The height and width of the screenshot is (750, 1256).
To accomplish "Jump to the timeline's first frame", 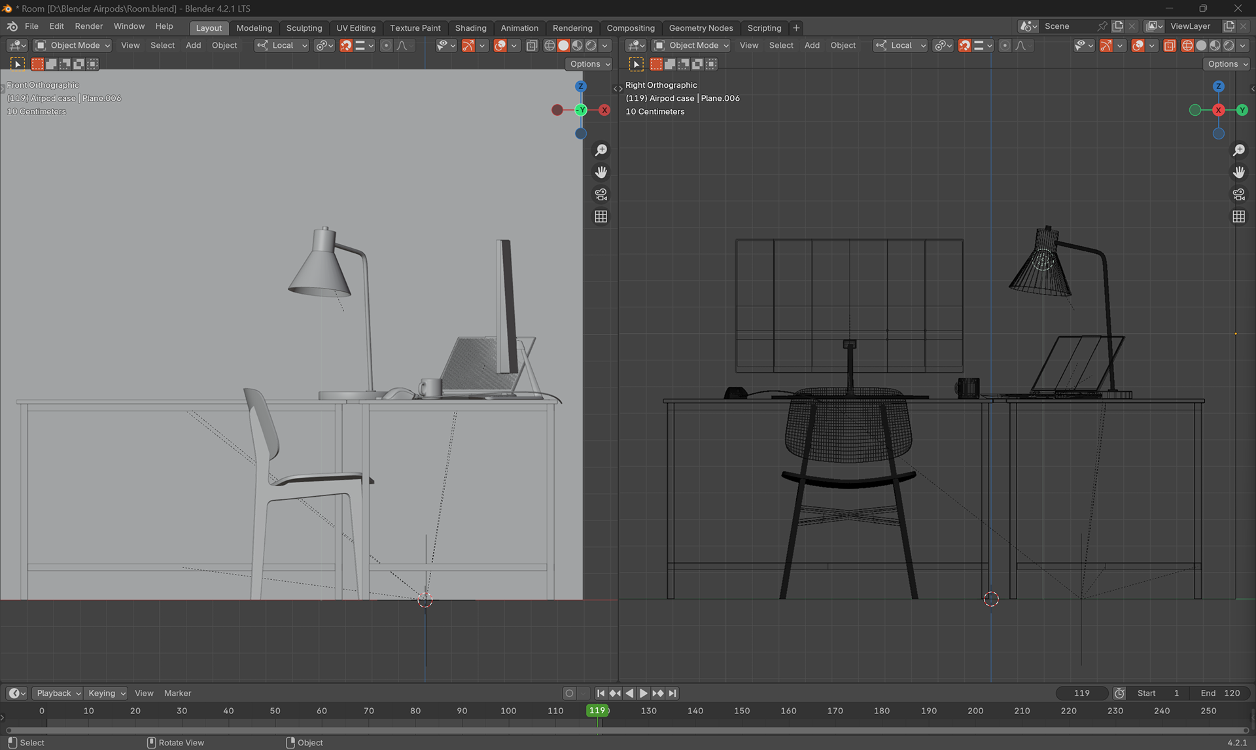I will tap(601, 693).
